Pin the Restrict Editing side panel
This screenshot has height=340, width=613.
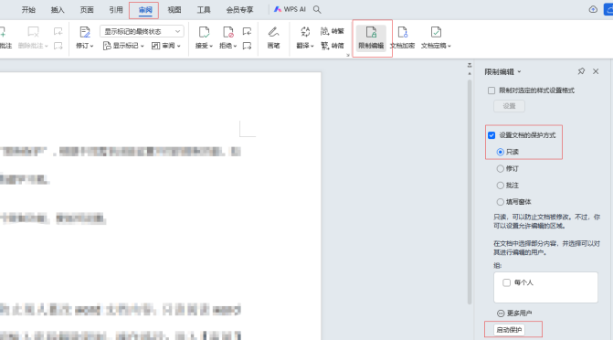(581, 71)
